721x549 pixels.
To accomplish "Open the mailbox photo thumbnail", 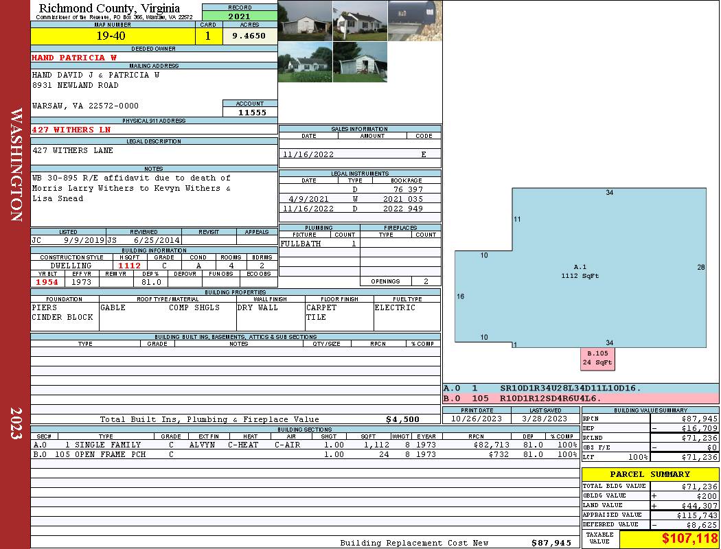I will 415,21.
